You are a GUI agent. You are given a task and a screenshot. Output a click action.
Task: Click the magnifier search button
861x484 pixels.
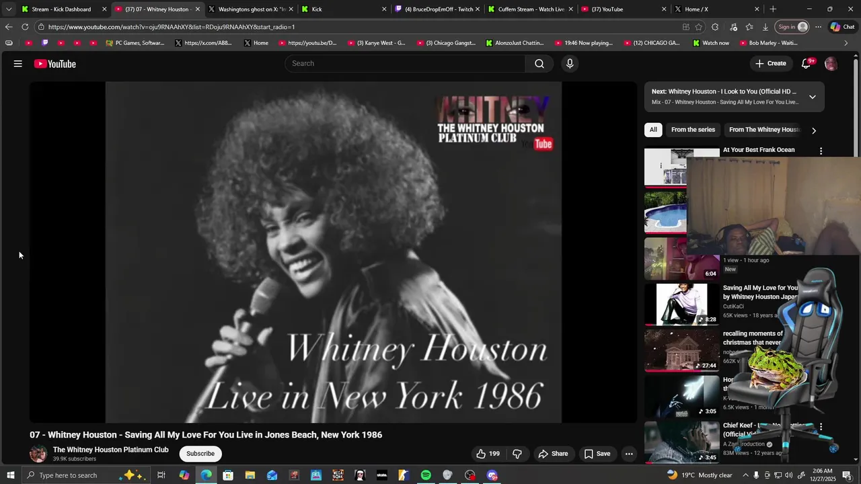(539, 63)
